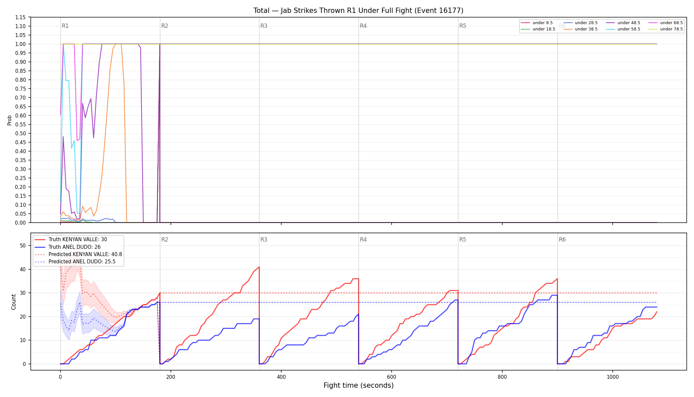Click the 50 tick on Count axis
Screen dimensions: 694x397
[23, 245]
